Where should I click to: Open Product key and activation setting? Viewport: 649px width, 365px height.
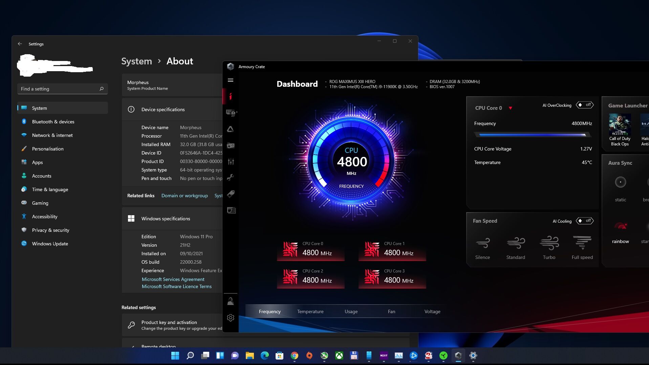[x=172, y=325]
